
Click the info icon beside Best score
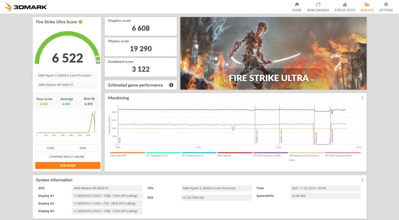pos(93,99)
